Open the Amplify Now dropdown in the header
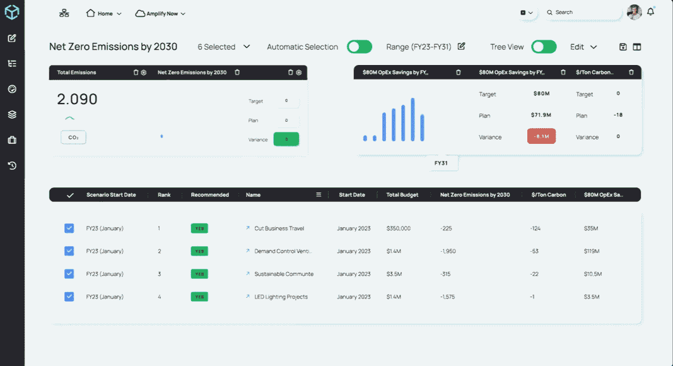 (160, 13)
